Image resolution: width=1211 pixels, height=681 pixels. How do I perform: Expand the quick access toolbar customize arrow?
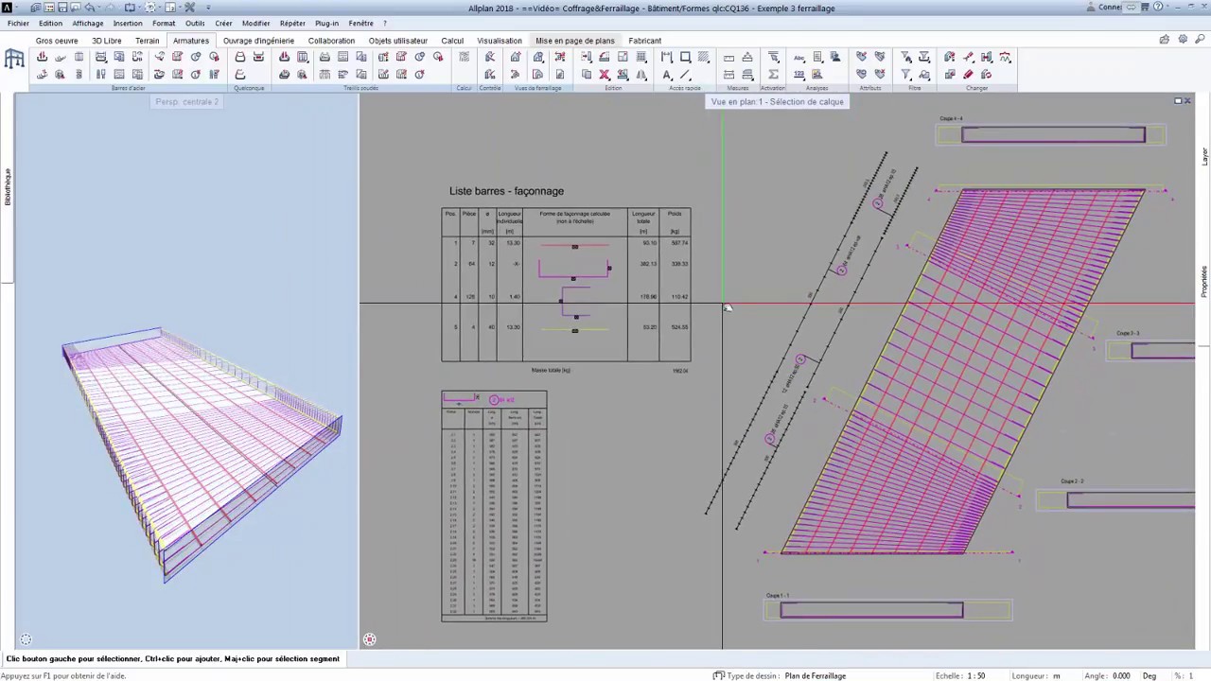click(208, 8)
